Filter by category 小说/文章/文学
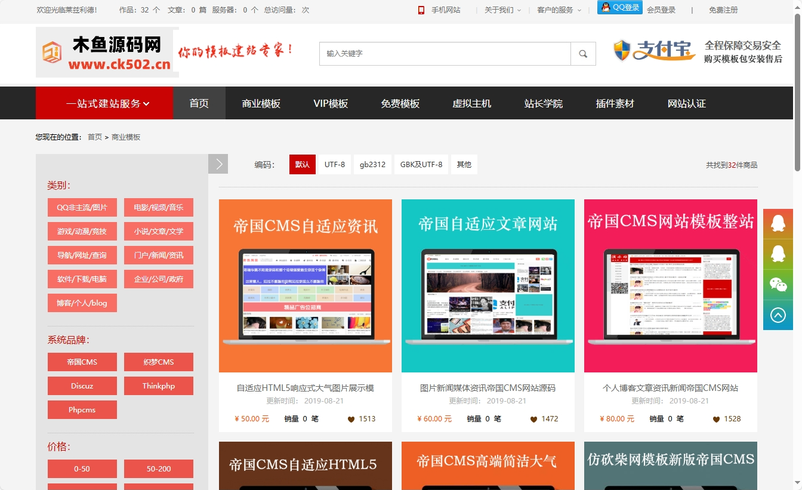The height and width of the screenshot is (490, 802). (159, 232)
